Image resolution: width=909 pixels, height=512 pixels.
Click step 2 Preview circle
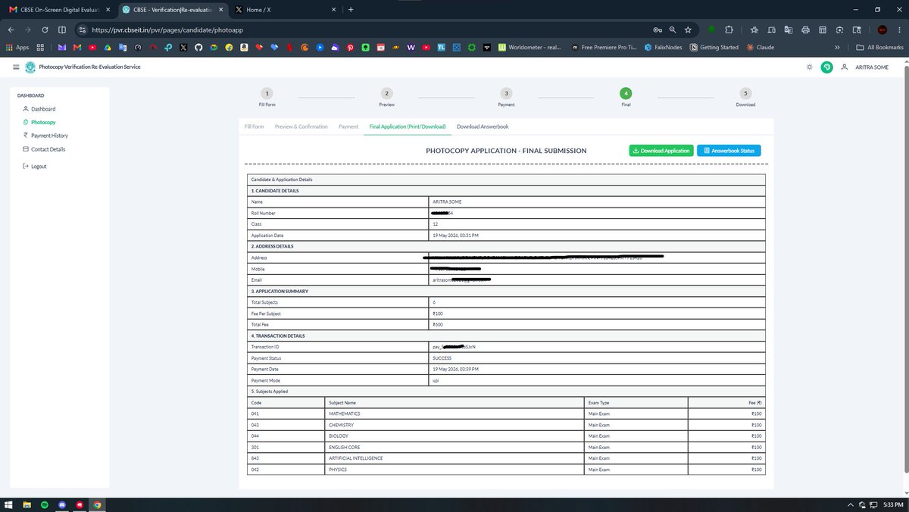(387, 93)
